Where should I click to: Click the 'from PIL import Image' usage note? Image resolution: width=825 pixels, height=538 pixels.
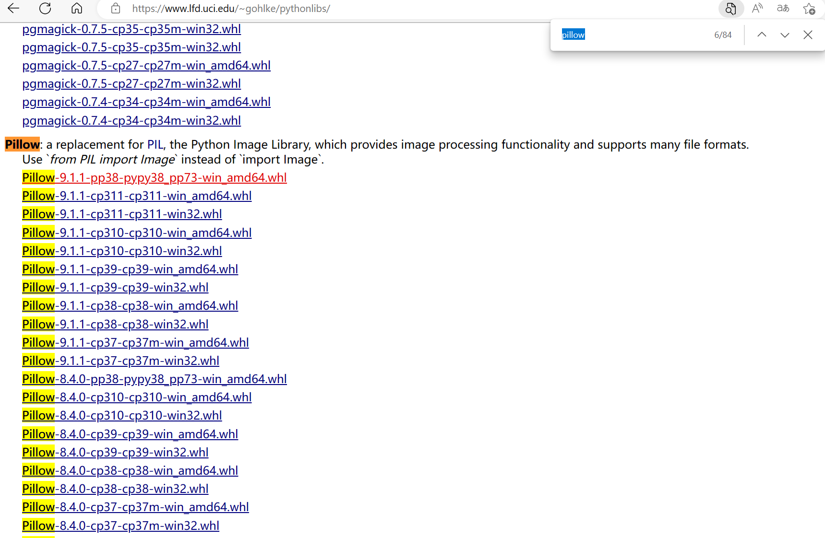pos(113,160)
